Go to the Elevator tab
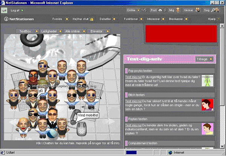 pyautogui.click(x=96, y=31)
